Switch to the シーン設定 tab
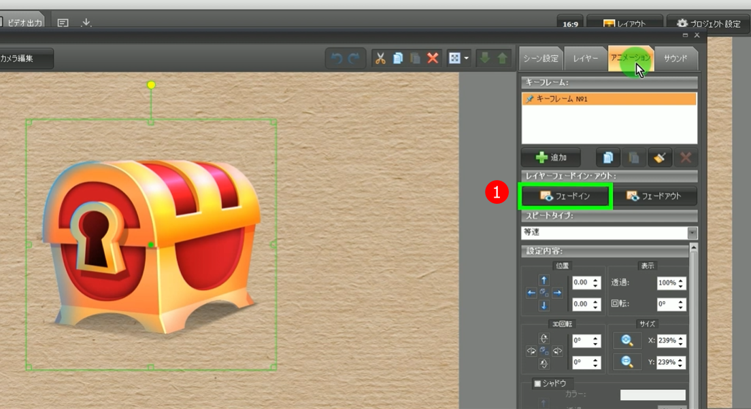This screenshot has width=751, height=409. (541, 58)
